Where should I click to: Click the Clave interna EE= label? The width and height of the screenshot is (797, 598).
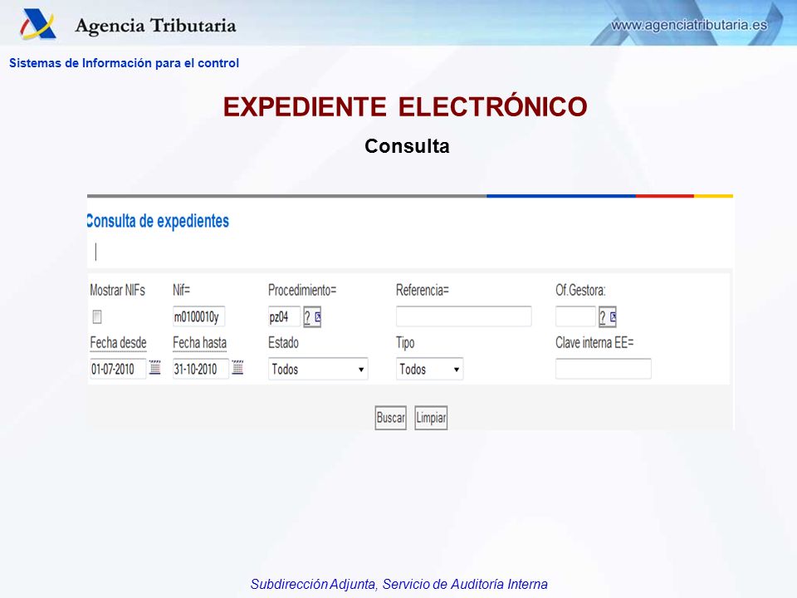click(x=594, y=343)
